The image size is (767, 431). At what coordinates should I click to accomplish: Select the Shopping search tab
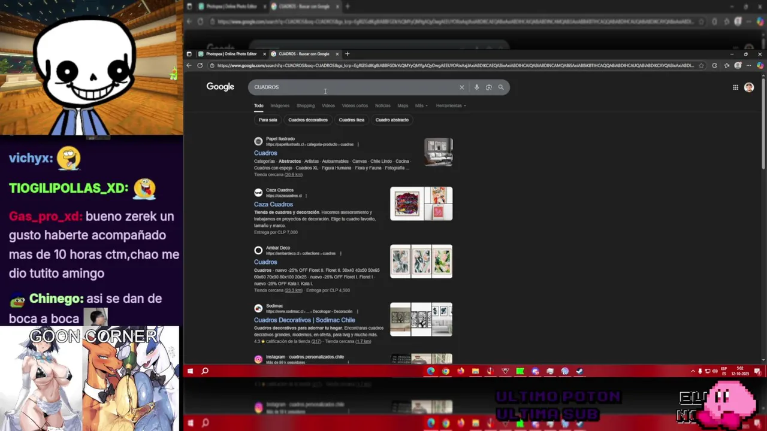pyautogui.click(x=305, y=105)
